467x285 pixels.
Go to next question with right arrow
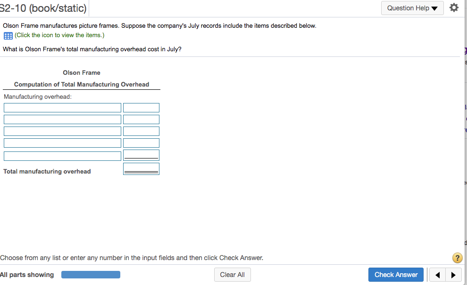(x=453, y=275)
